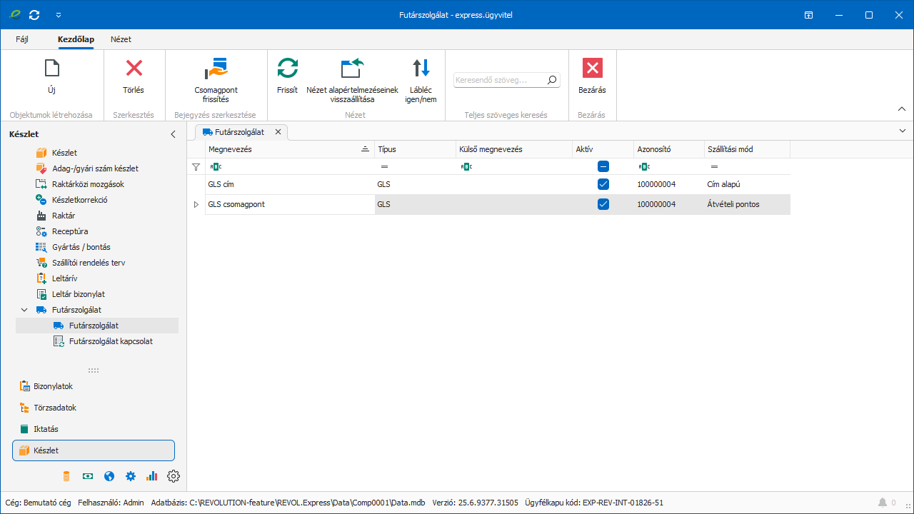Screen dimensions: 914x514
Task: Click the red Bezárás close icon
Action: [x=592, y=69]
